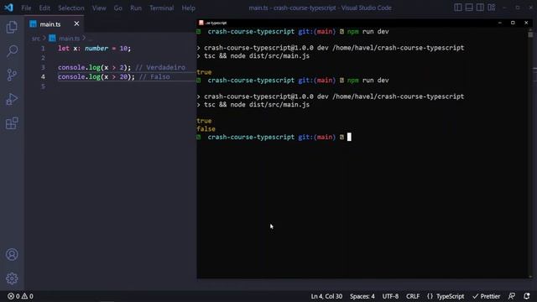Select the main.ts editor tab

click(54, 24)
